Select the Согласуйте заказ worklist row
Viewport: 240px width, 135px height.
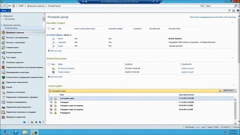pyautogui.click(x=141, y=98)
